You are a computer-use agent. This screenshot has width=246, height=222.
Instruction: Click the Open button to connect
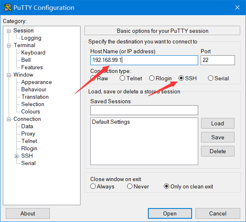point(170,213)
